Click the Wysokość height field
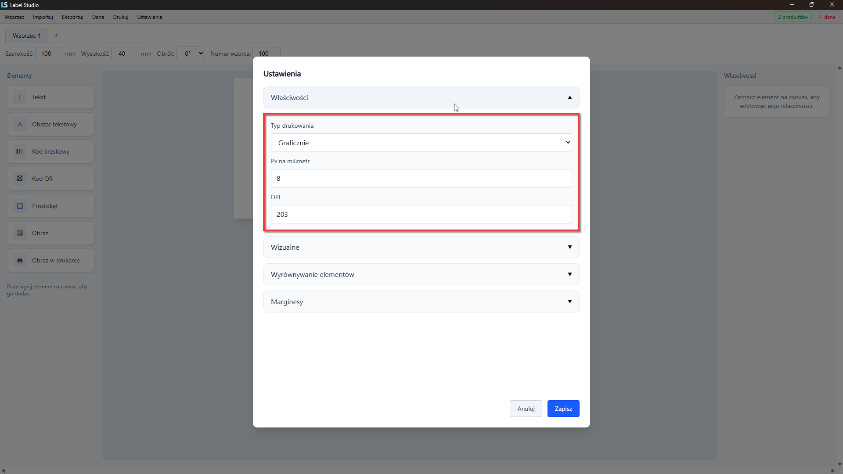The height and width of the screenshot is (474, 843). [x=125, y=54]
